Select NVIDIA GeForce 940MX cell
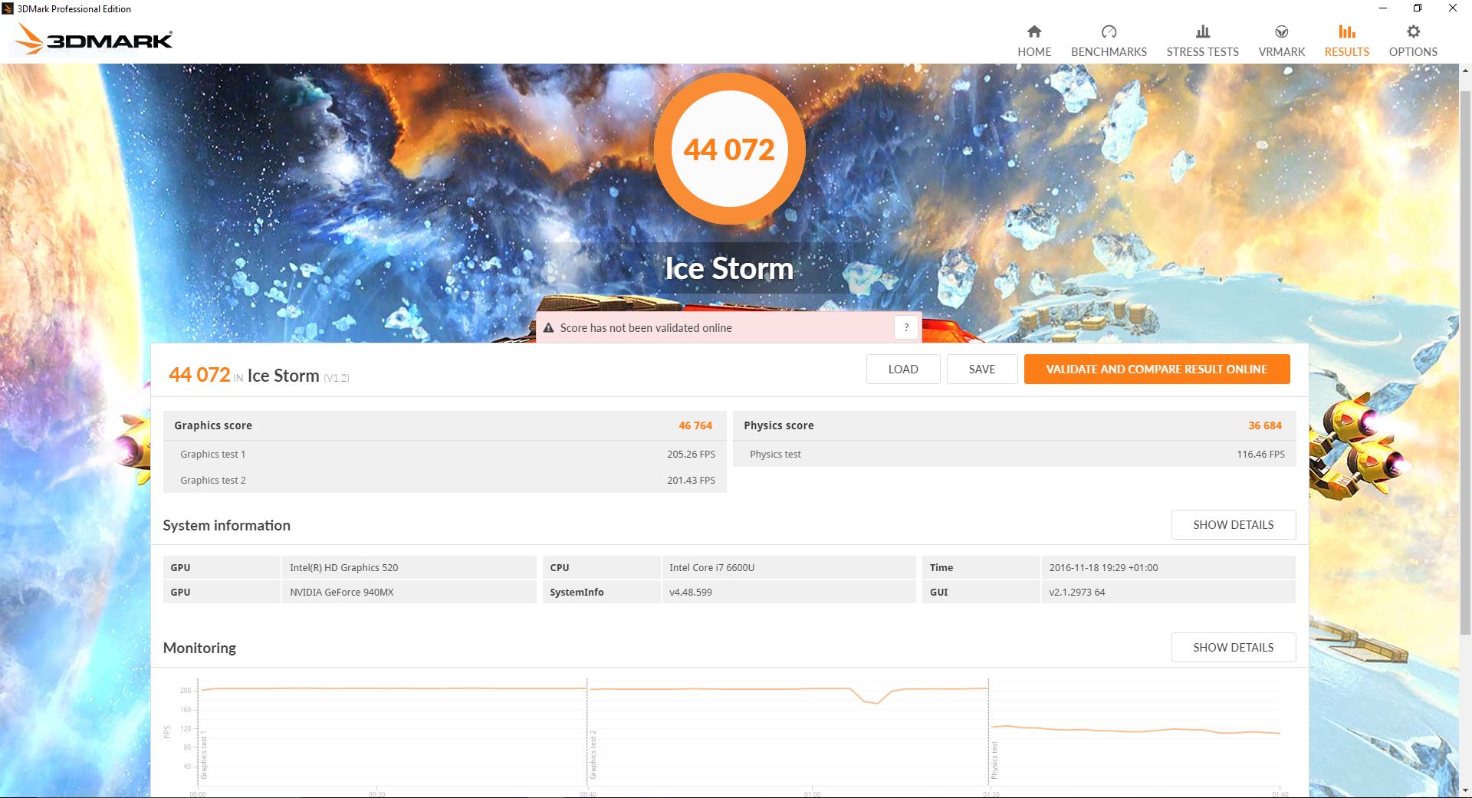The width and height of the screenshot is (1472, 798). point(409,593)
